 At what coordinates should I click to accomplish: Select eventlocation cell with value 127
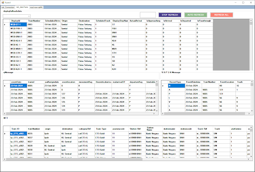[69, 94]
